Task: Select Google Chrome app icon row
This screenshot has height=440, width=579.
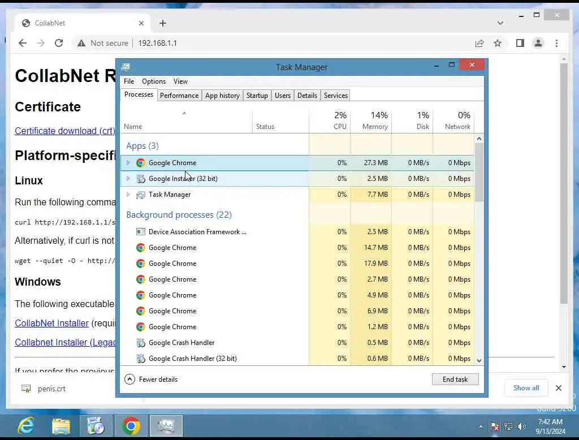Action: 140,163
